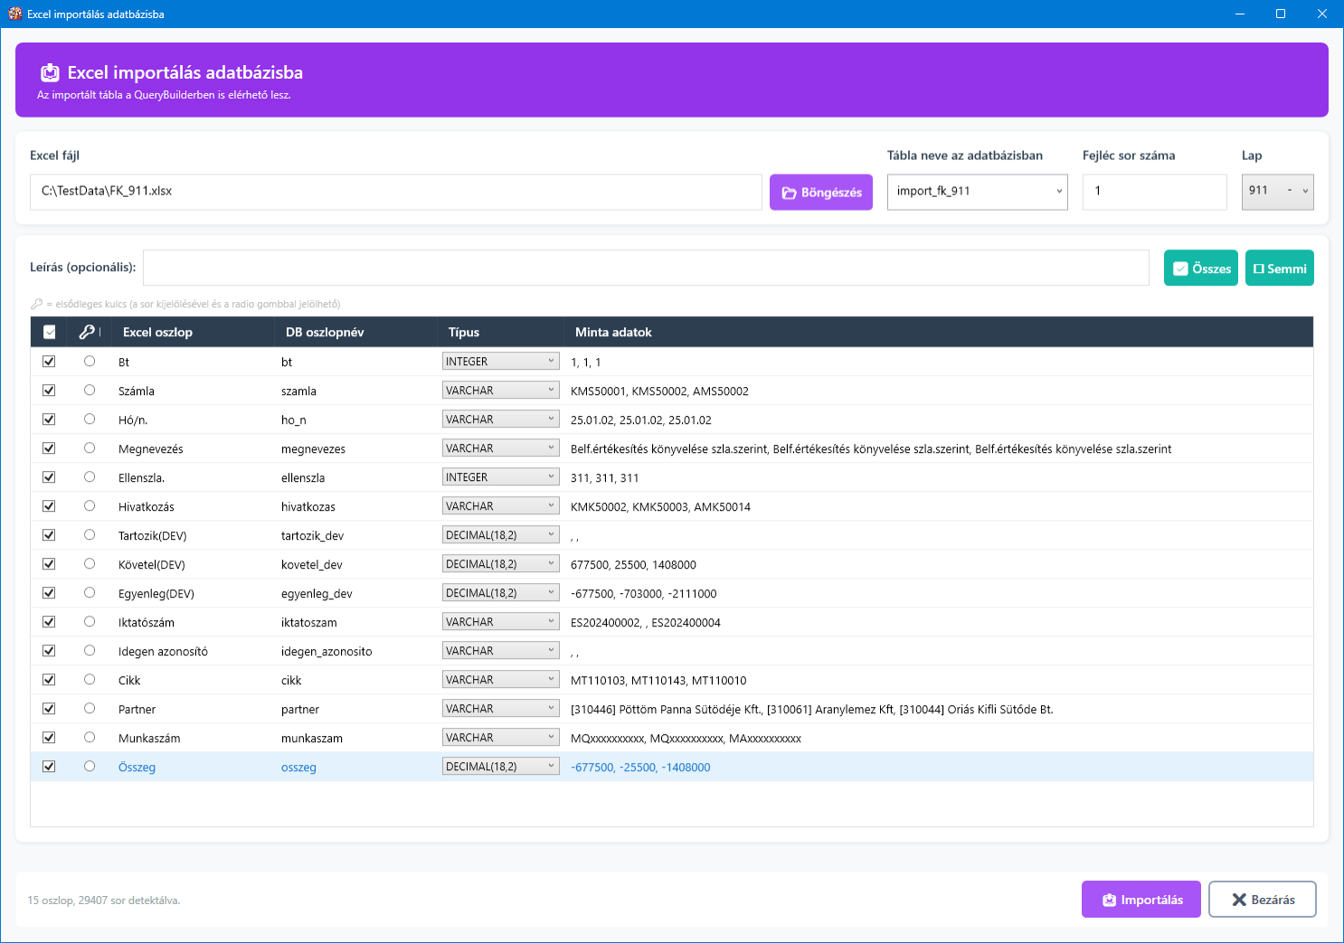Click the folder icon on Böngészés button

(789, 193)
